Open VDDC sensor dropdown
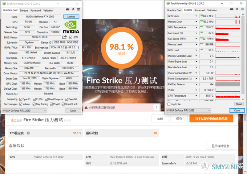The height and width of the screenshot is (174, 247). (196, 90)
